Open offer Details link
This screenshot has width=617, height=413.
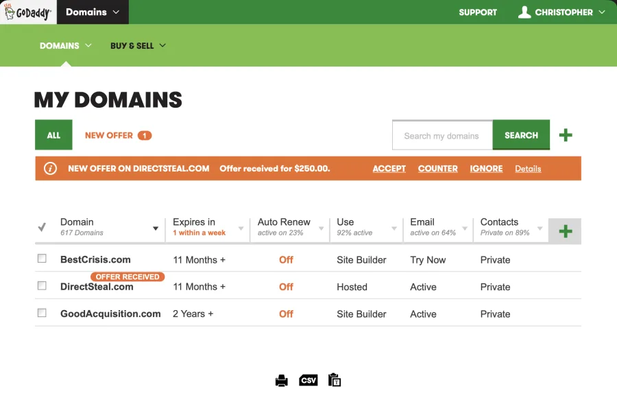pyautogui.click(x=528, y=169)
